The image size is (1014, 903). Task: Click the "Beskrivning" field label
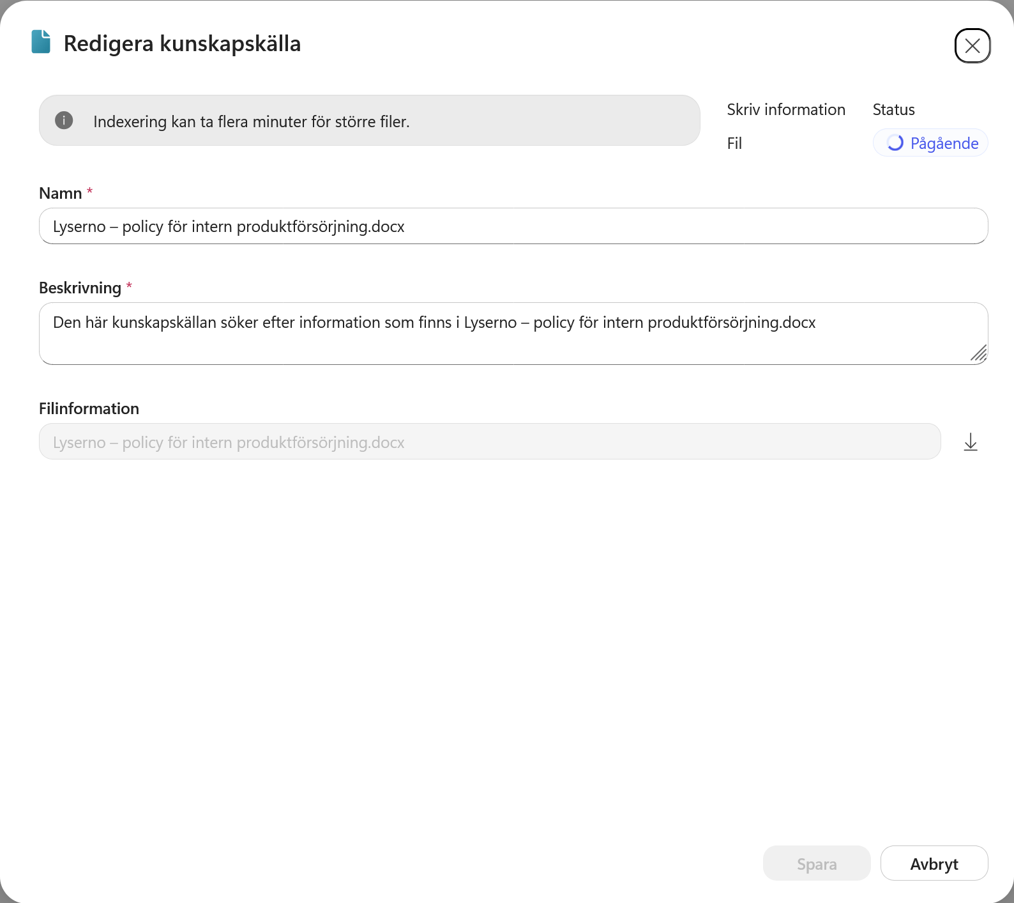pos(80,288)
